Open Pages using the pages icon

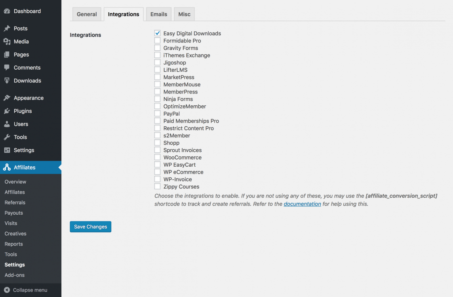point(7,54)
